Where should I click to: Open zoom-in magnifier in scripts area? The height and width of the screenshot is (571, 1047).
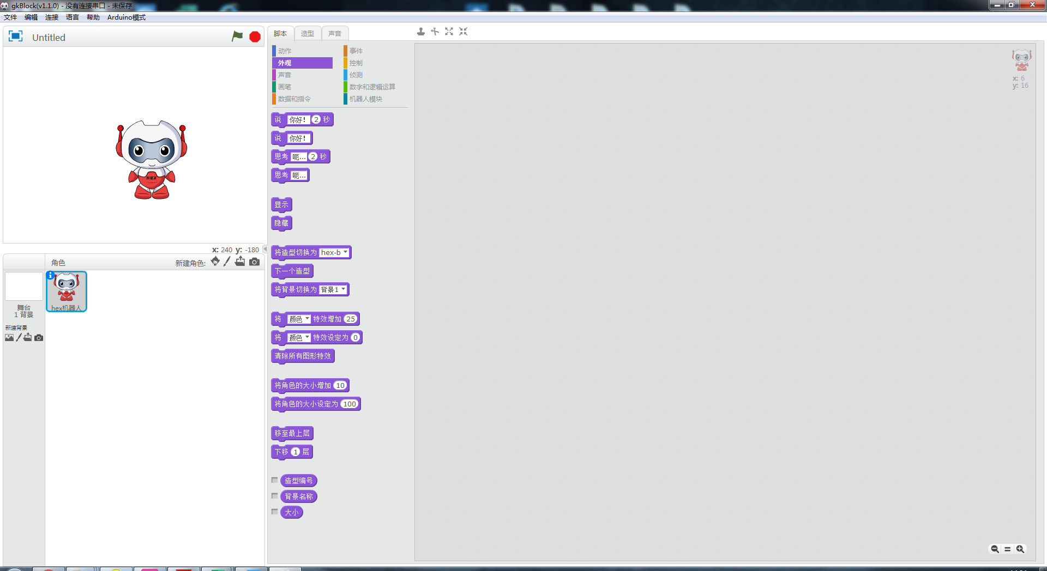pyautogui.click(x=1020, y=549)
